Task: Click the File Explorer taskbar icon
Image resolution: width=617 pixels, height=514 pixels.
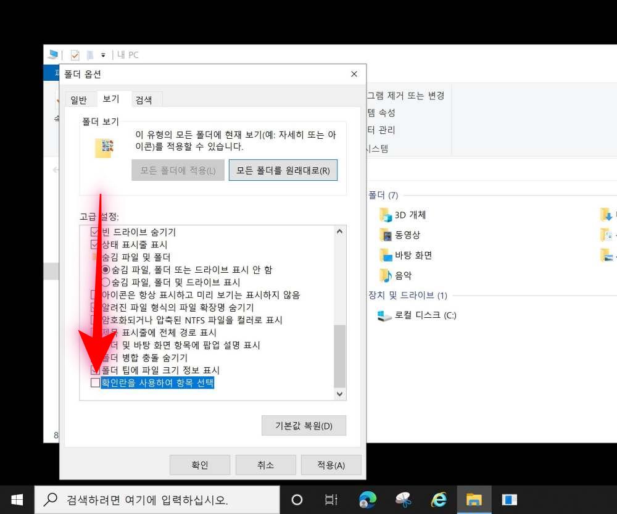Action: click(x=474, y=499)
